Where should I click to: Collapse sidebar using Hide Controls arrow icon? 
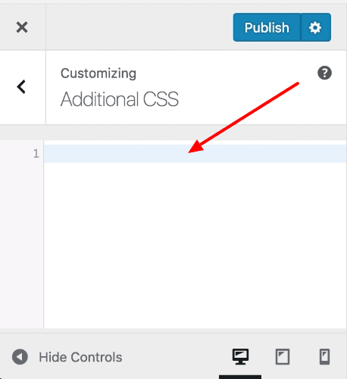20,357
